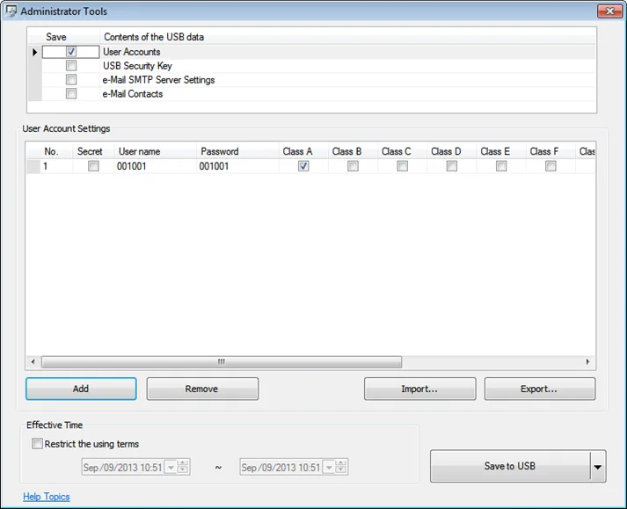Viewport: 627px width, 509px height.
Task: Open the Import... dialog
Action: click(419, 389)
